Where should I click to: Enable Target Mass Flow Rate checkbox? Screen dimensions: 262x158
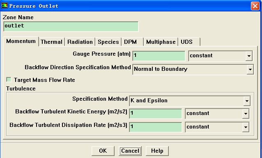(9, 79)
